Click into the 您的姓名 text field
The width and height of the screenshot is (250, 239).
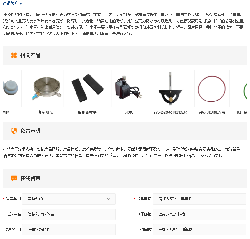point(69,214)
